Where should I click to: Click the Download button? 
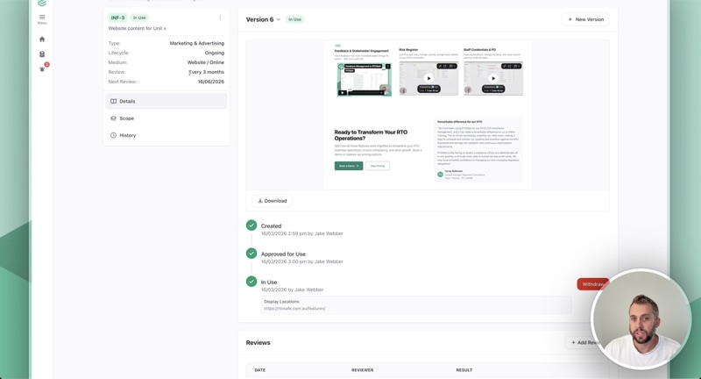273,200
